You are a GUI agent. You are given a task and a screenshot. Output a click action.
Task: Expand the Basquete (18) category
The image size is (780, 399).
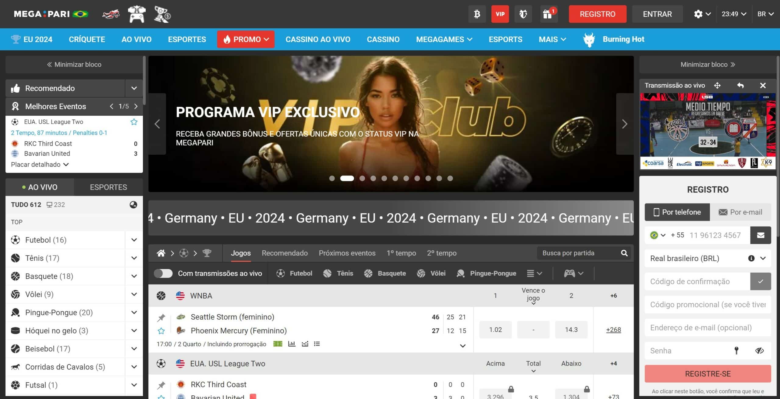(134, 276)
